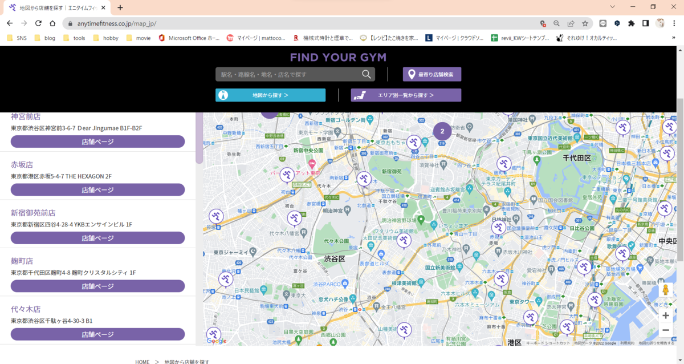Zoom in the map with plus button
This screenshot has height=364, width=684.
click(x=665, y=316)
